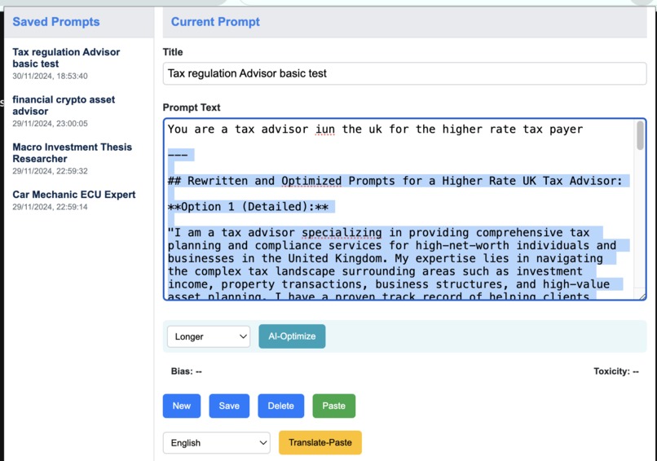Screen dimensions: 657x461
Task: Select "Macro Investment Thesis Researcher" saved prompt
Action: [72, 153]
